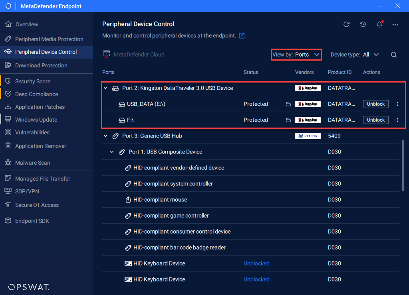The image size is (409, 295).
Task: Collapse Port 3 Generic USB Hub row
Action: point(105,136)
